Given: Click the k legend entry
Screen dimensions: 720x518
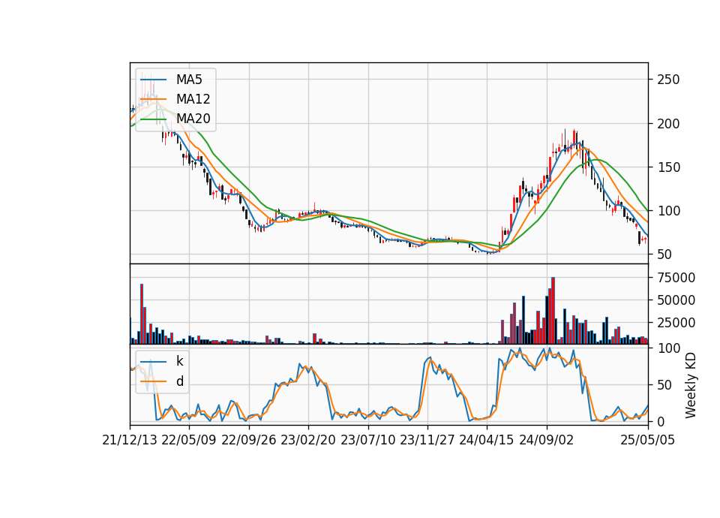Looking at the screenshot, I should point(179,361).
